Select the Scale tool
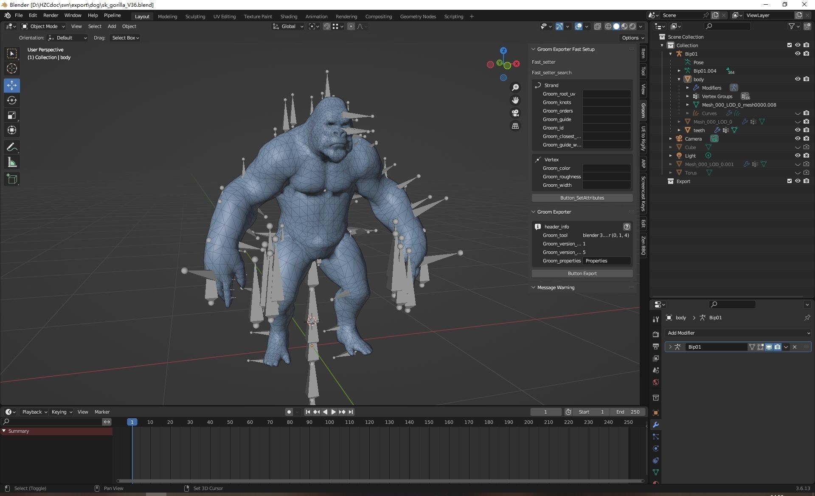 click(12, 116)
